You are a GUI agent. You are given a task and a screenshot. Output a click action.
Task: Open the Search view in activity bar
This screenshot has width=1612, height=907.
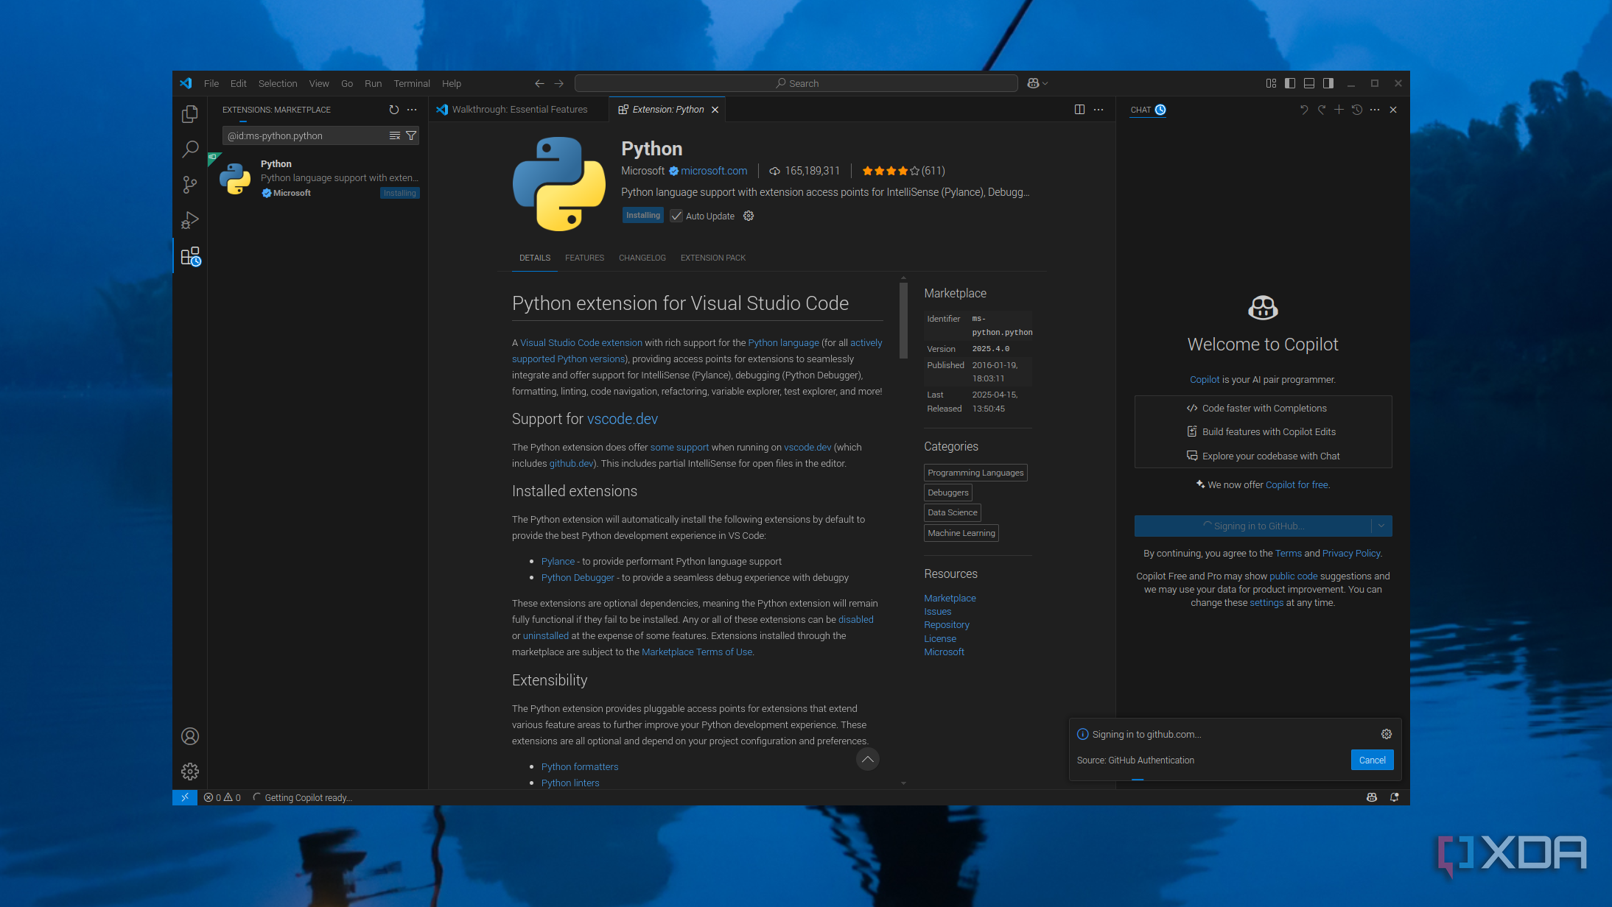(x=190, y=149)
